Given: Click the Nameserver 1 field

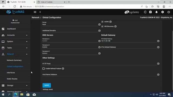Looking at the screenshot, I should (70, 41).
